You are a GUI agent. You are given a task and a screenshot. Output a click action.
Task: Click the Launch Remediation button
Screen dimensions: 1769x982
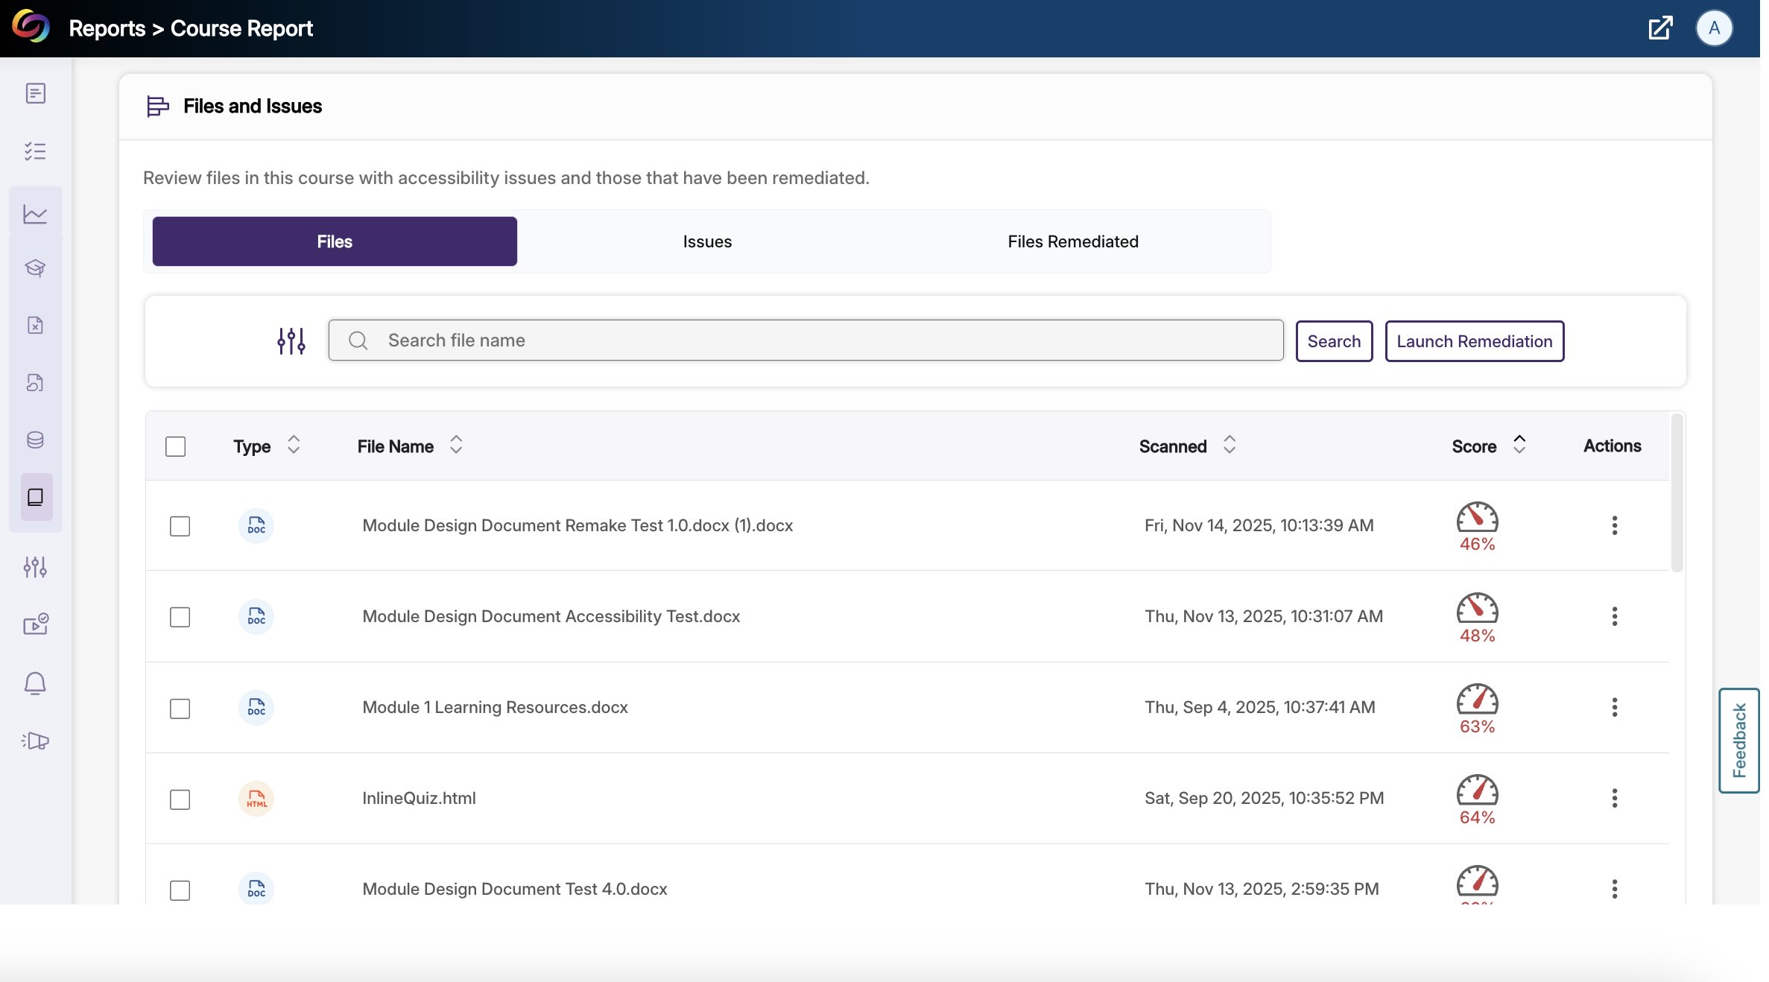tap(1474, 340)
